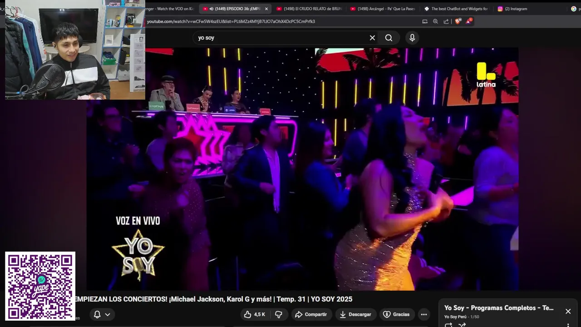Mute the tab with its speaker icon
This screenshot has height=327, width=581.
point(212,9)
